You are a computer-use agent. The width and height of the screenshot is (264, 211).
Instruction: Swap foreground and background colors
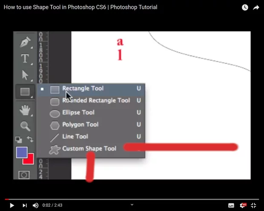(x=30, y=140)
